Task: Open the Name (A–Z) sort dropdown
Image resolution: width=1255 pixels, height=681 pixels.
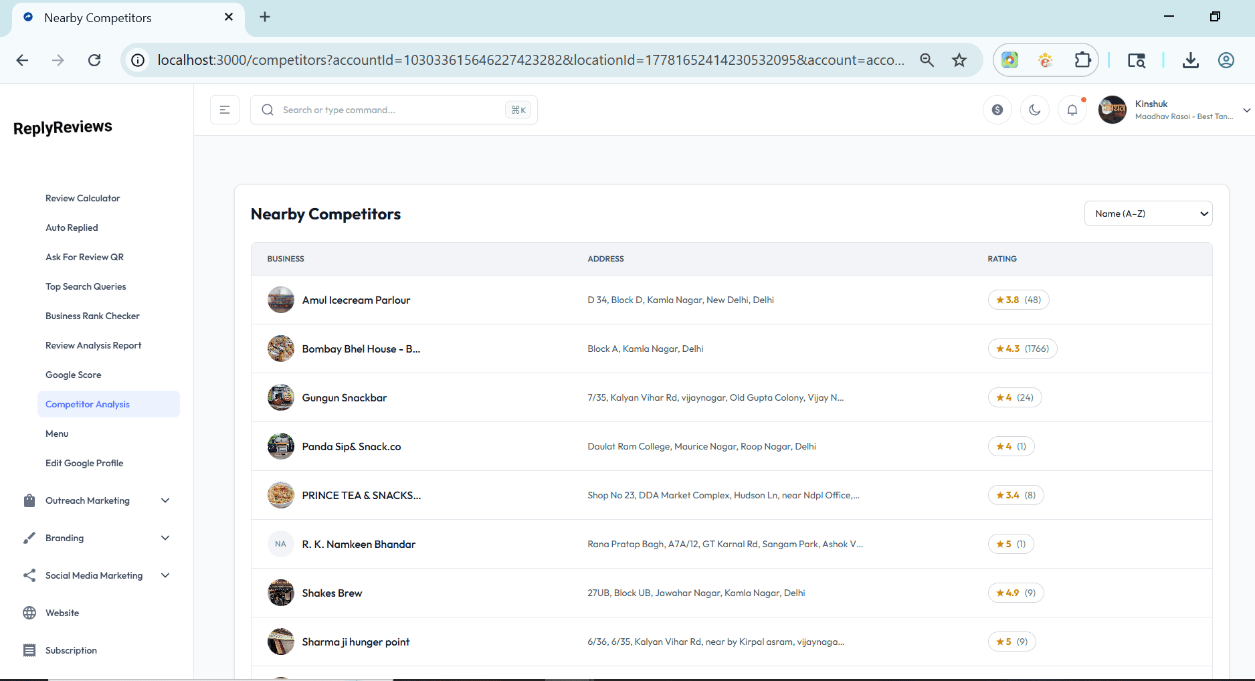Action: tap(1148, 213)
